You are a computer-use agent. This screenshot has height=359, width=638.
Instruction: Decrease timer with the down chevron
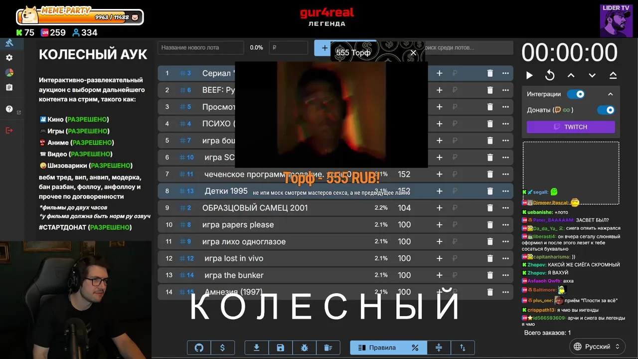tap(592, 75)
